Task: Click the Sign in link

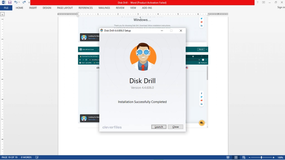Action: pyautogui.click(x=281, y=7)
